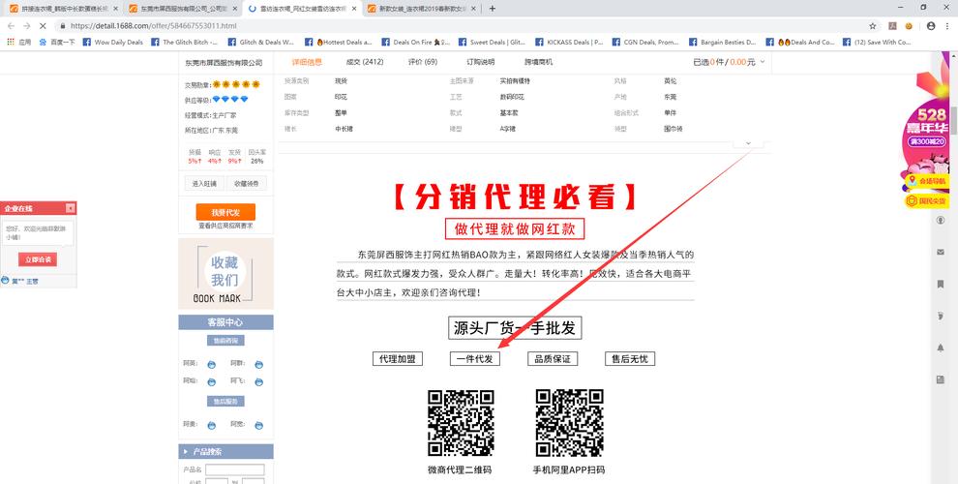
Task: Open the Deals On Fire bookmark
Action: tap(415, 43)
